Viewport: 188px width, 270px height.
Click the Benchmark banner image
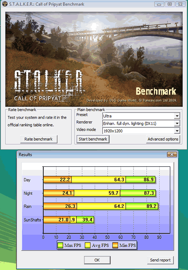point(94,59)
